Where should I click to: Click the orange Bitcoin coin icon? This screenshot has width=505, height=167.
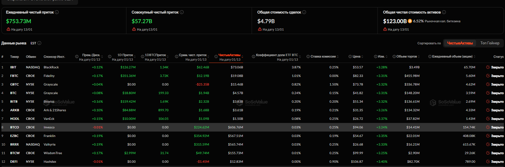[410, 21]
